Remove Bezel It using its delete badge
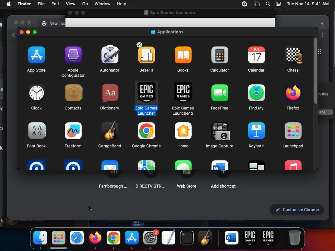 139,44
